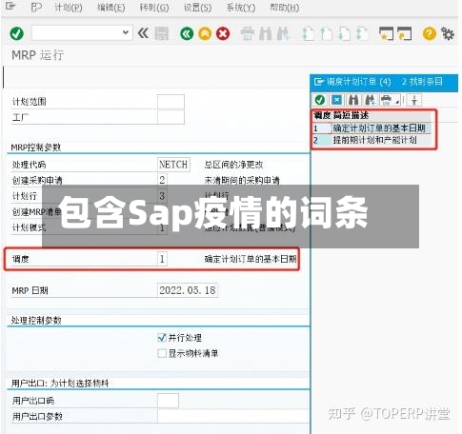Click the Print icon in 调度 popup
Viewport: 462px width, 434px height.
[386, 100]
